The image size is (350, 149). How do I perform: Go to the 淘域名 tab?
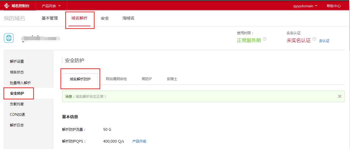click(128, 18)
